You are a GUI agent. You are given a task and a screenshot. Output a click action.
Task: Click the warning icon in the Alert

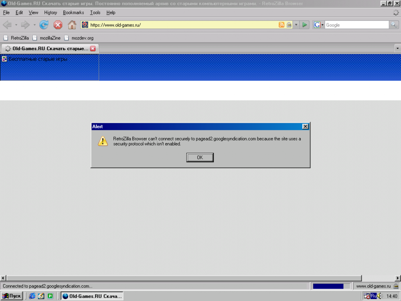click(x=103, y=141)
